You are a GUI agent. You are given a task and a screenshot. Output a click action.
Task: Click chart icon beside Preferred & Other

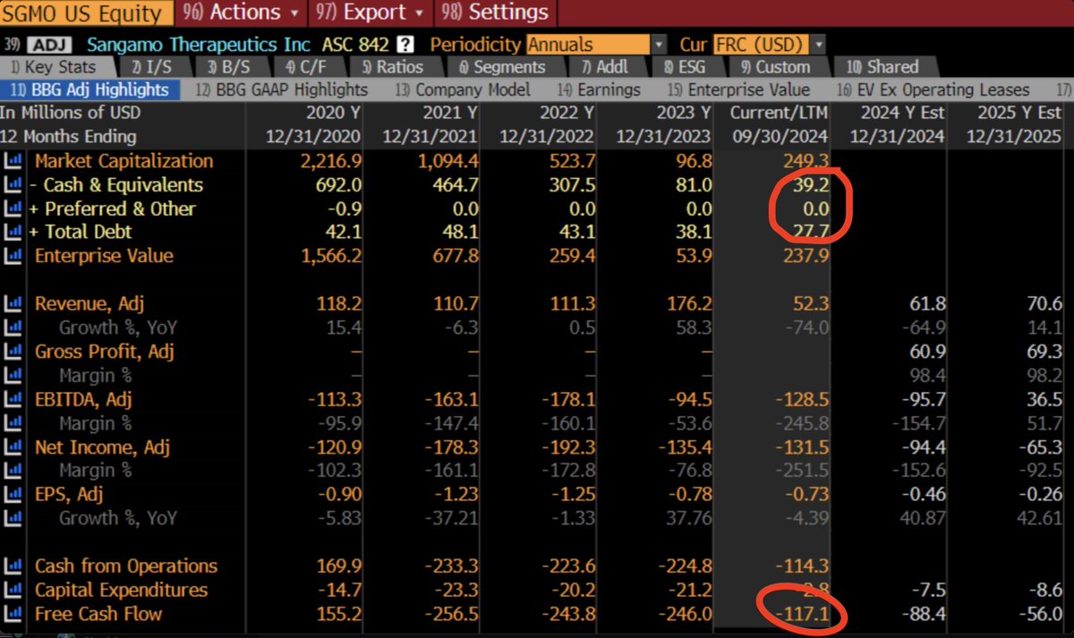click(x=13, y=208)
